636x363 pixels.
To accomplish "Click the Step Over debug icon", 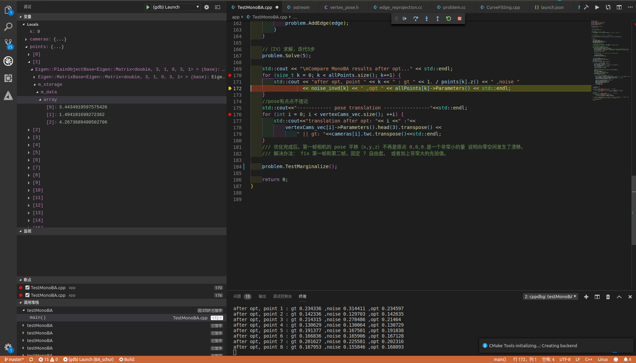I will click(x=416, y=19).
